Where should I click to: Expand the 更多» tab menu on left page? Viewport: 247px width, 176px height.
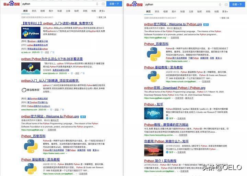coord(102,11)
